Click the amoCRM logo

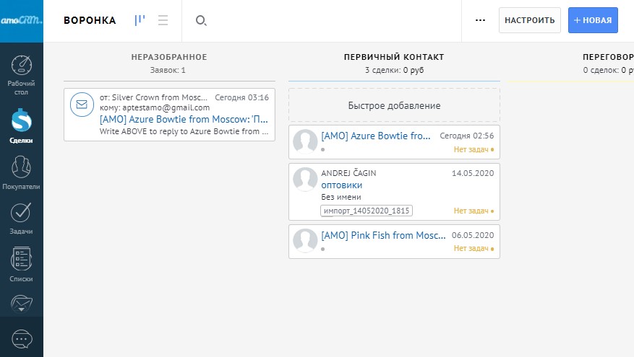tap(22, 20)
